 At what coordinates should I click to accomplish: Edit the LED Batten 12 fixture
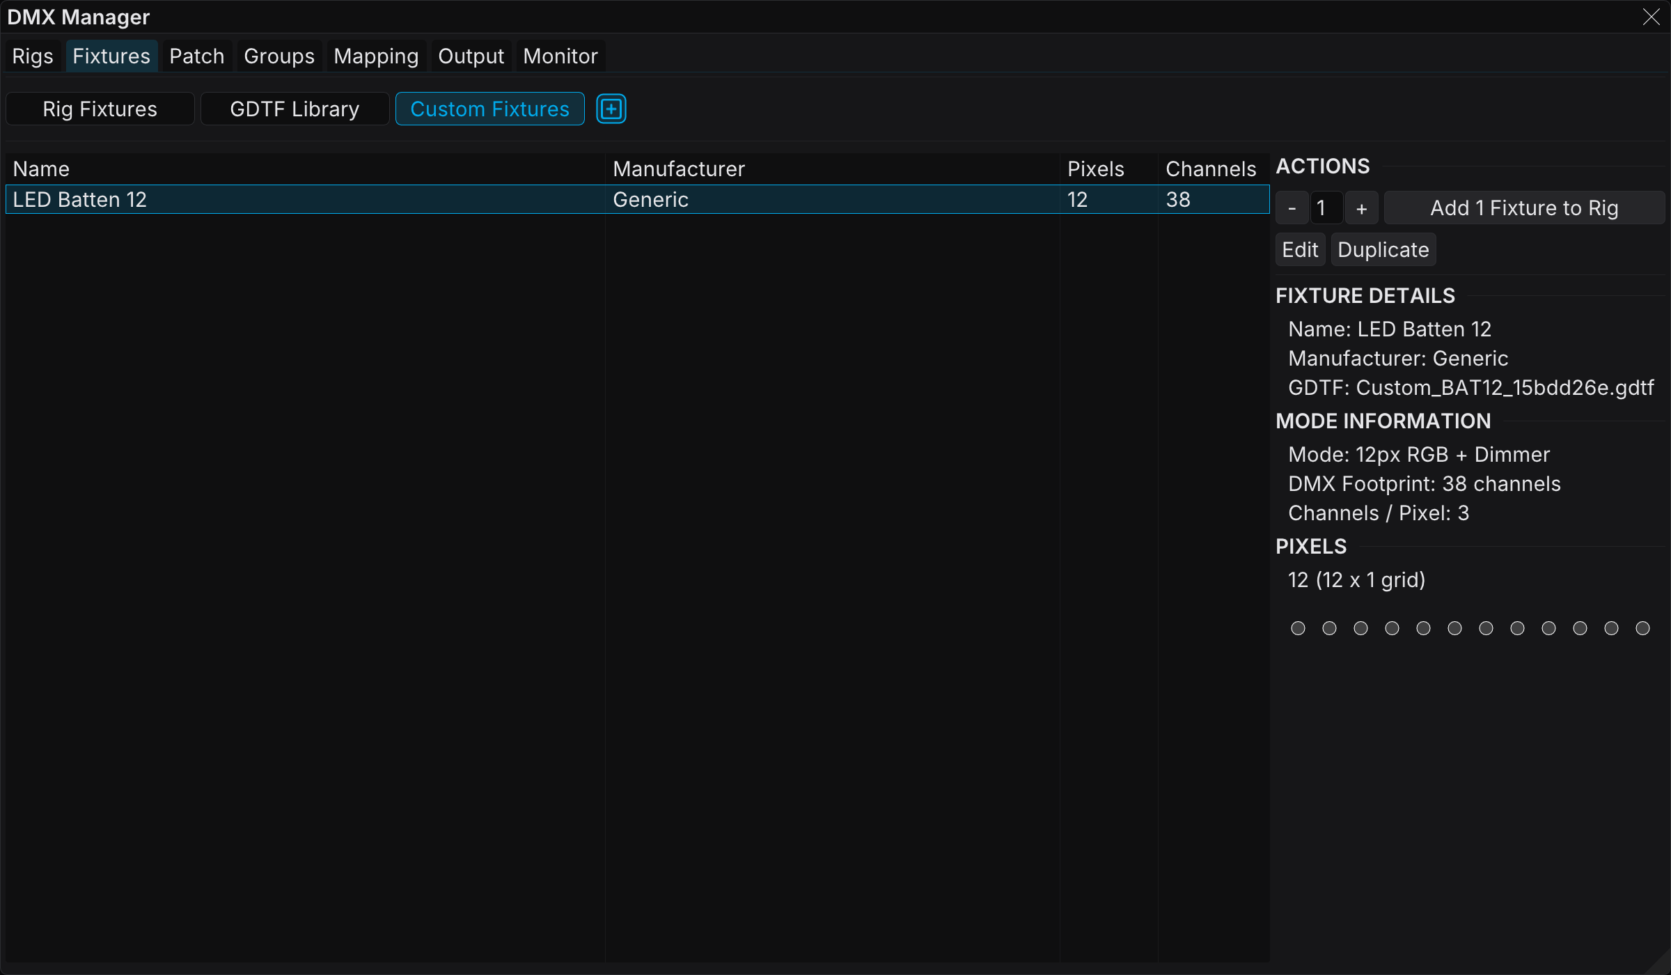point(1301,250)
